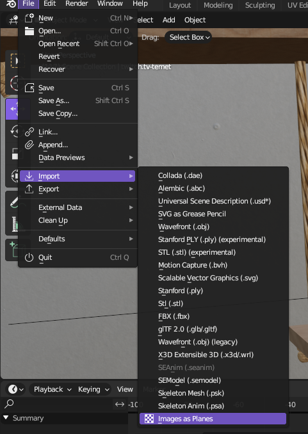This screenshot has width=308, height=434.
Task: Expand the Recover submenu
Action: point(78,69)
